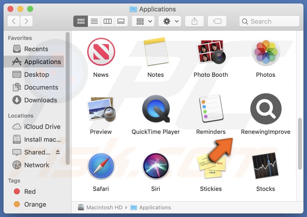
Task: Click into the Search field
Action: pos(269,21)
